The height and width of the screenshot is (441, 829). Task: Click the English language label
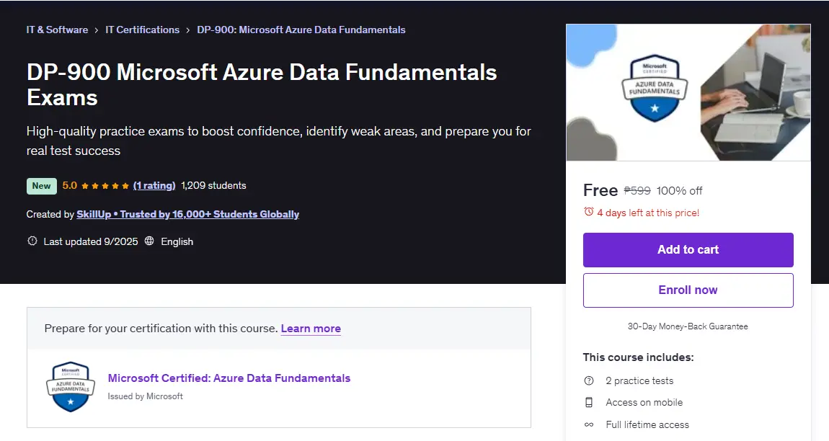click(177, 241)
